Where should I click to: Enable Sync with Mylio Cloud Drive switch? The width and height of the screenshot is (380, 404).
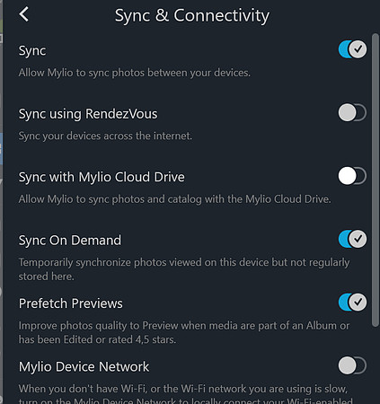(x=352, y=176)
